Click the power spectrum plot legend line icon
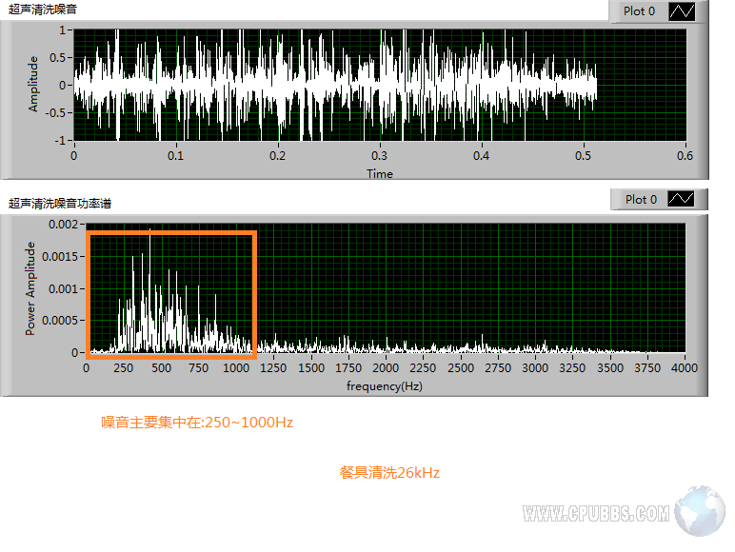Screen dimensions: 735x552 click(681, 199)
